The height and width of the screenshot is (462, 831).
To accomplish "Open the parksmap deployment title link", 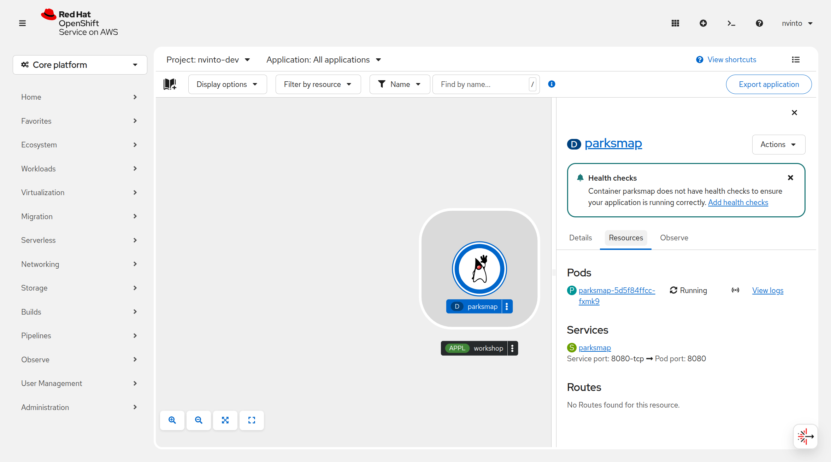I will tap(613, 144).
